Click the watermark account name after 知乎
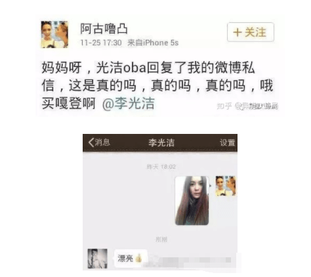Image resolution: width=311 pixels, height=277 pixels. pos(256,106)
